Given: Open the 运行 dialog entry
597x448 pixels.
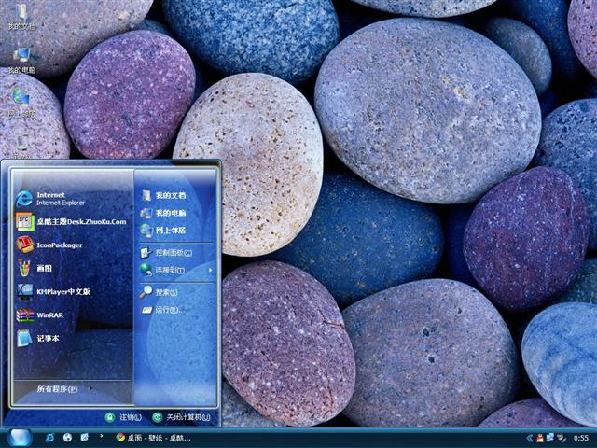Looking at the screenshot, I should 166,309.
